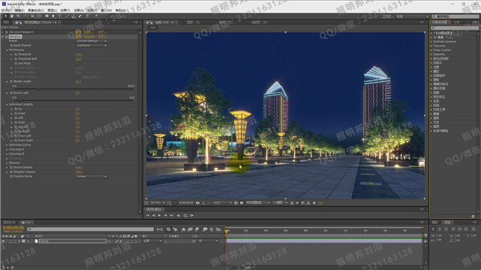The image size is (481, 270).
Task: Click Starglow Register link
Action: coord(90,36)
